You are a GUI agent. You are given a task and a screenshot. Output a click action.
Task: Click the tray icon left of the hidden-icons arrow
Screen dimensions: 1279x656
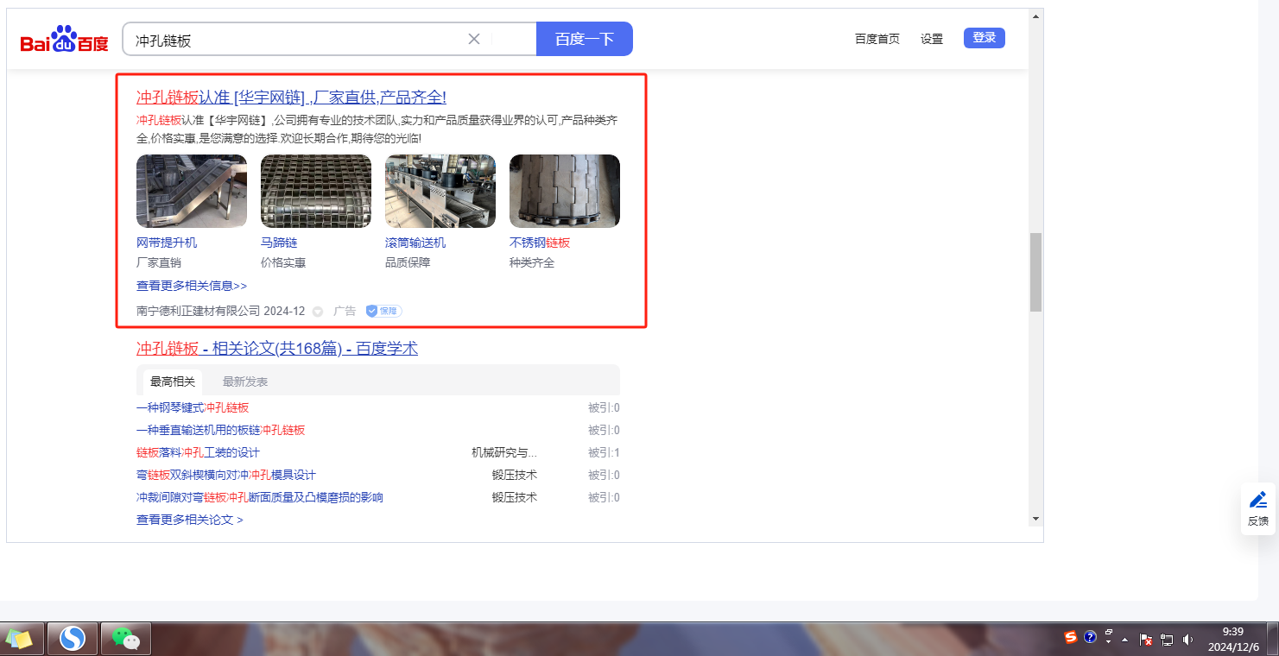point(1109,637)
